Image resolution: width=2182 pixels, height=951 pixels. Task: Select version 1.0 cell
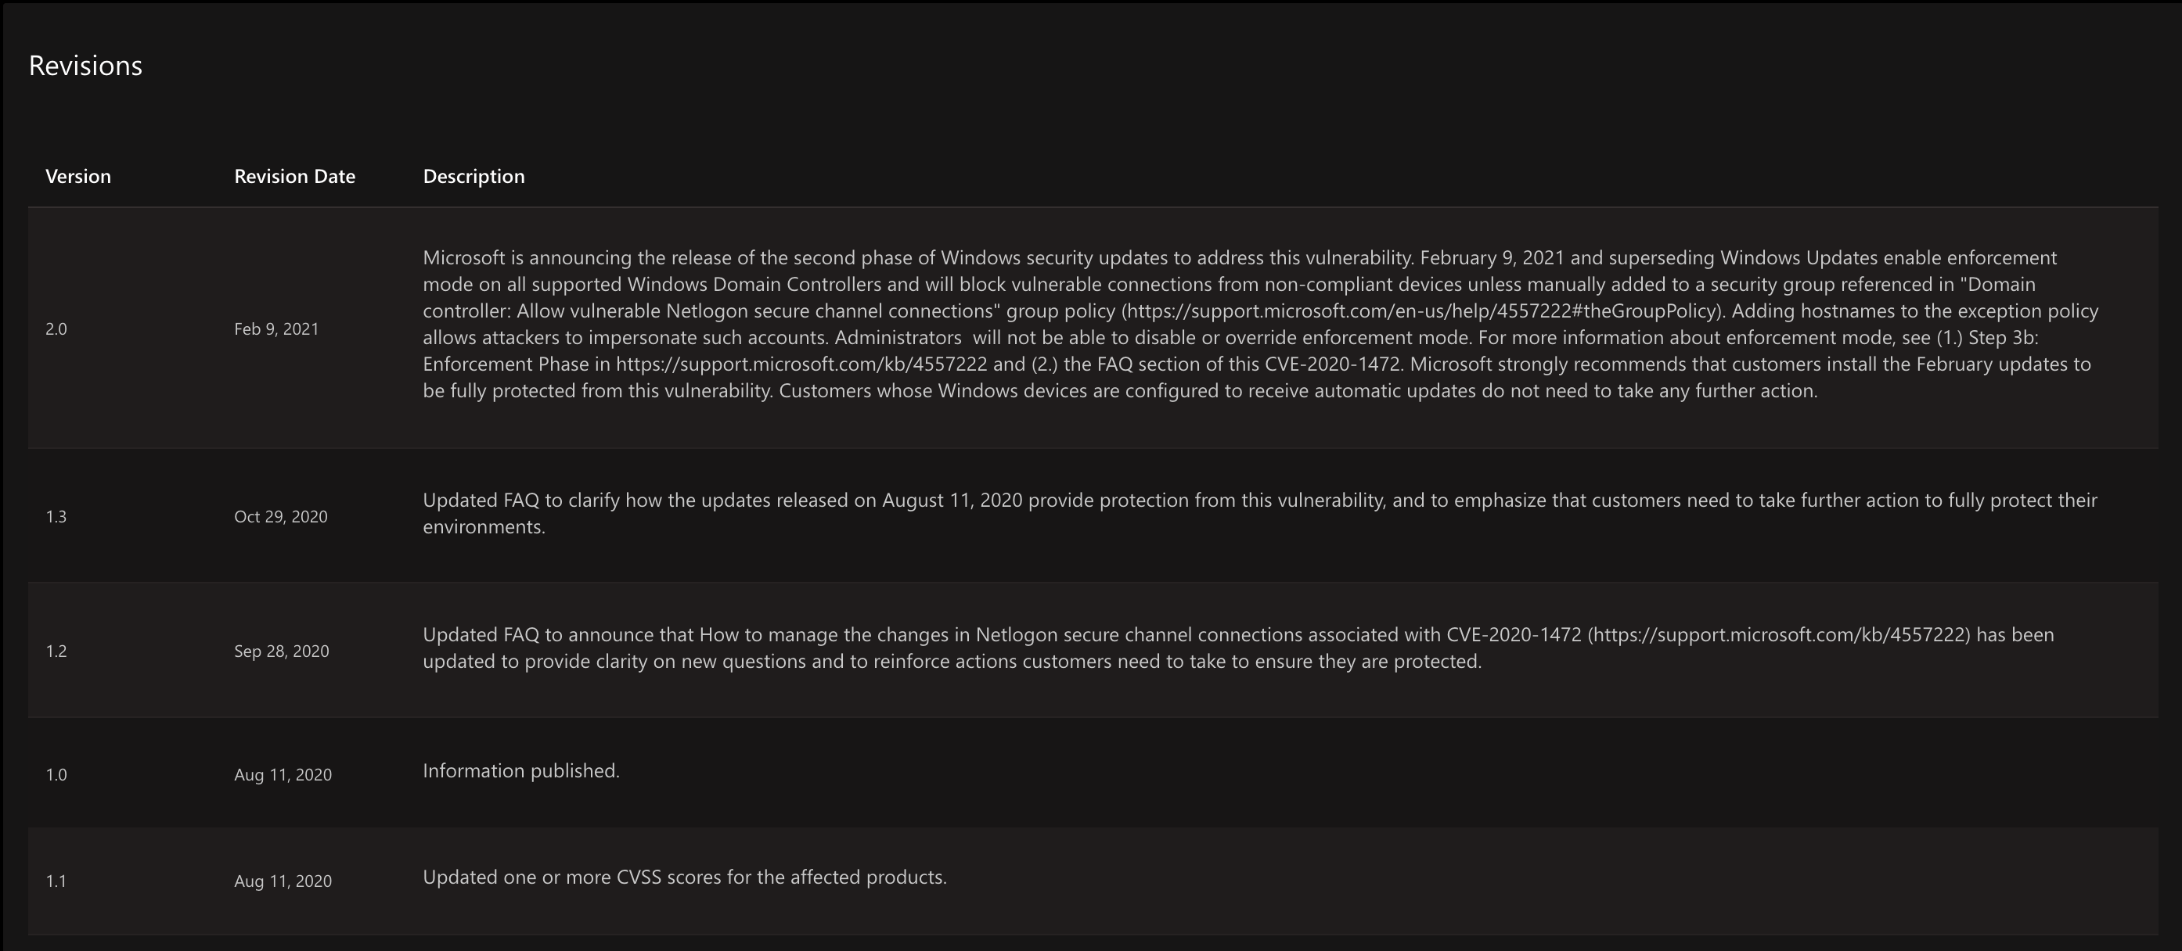pos(56,775)
